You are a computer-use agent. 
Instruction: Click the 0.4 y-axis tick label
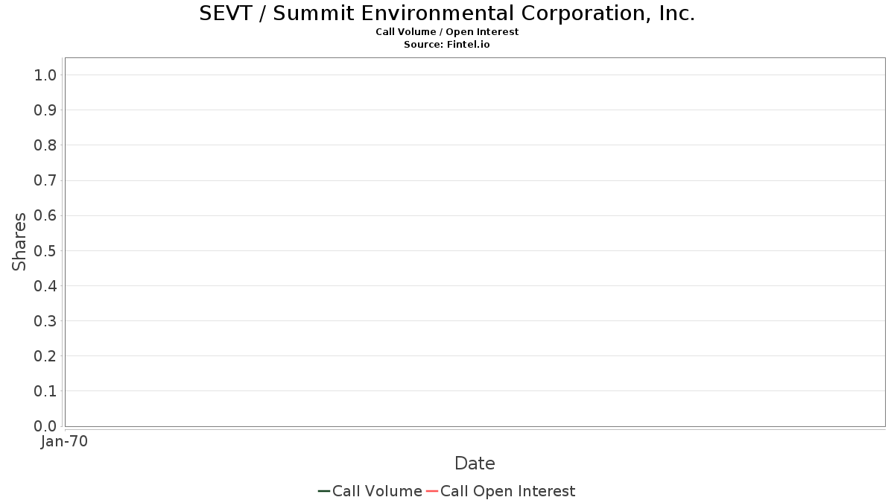45,286
